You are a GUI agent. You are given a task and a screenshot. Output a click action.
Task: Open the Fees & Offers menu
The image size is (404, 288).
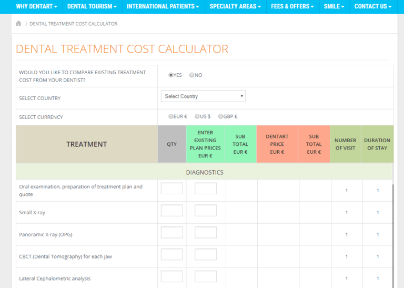coord(292,6)
